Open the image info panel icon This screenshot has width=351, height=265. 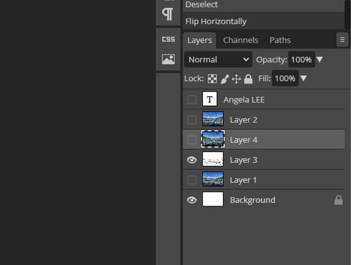point(168,59)
